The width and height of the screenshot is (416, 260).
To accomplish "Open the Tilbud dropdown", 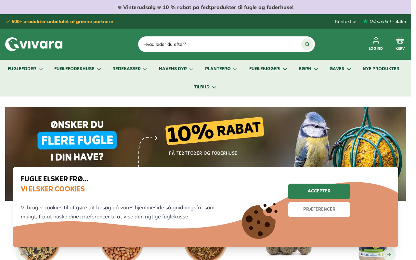I will [205, 87].
